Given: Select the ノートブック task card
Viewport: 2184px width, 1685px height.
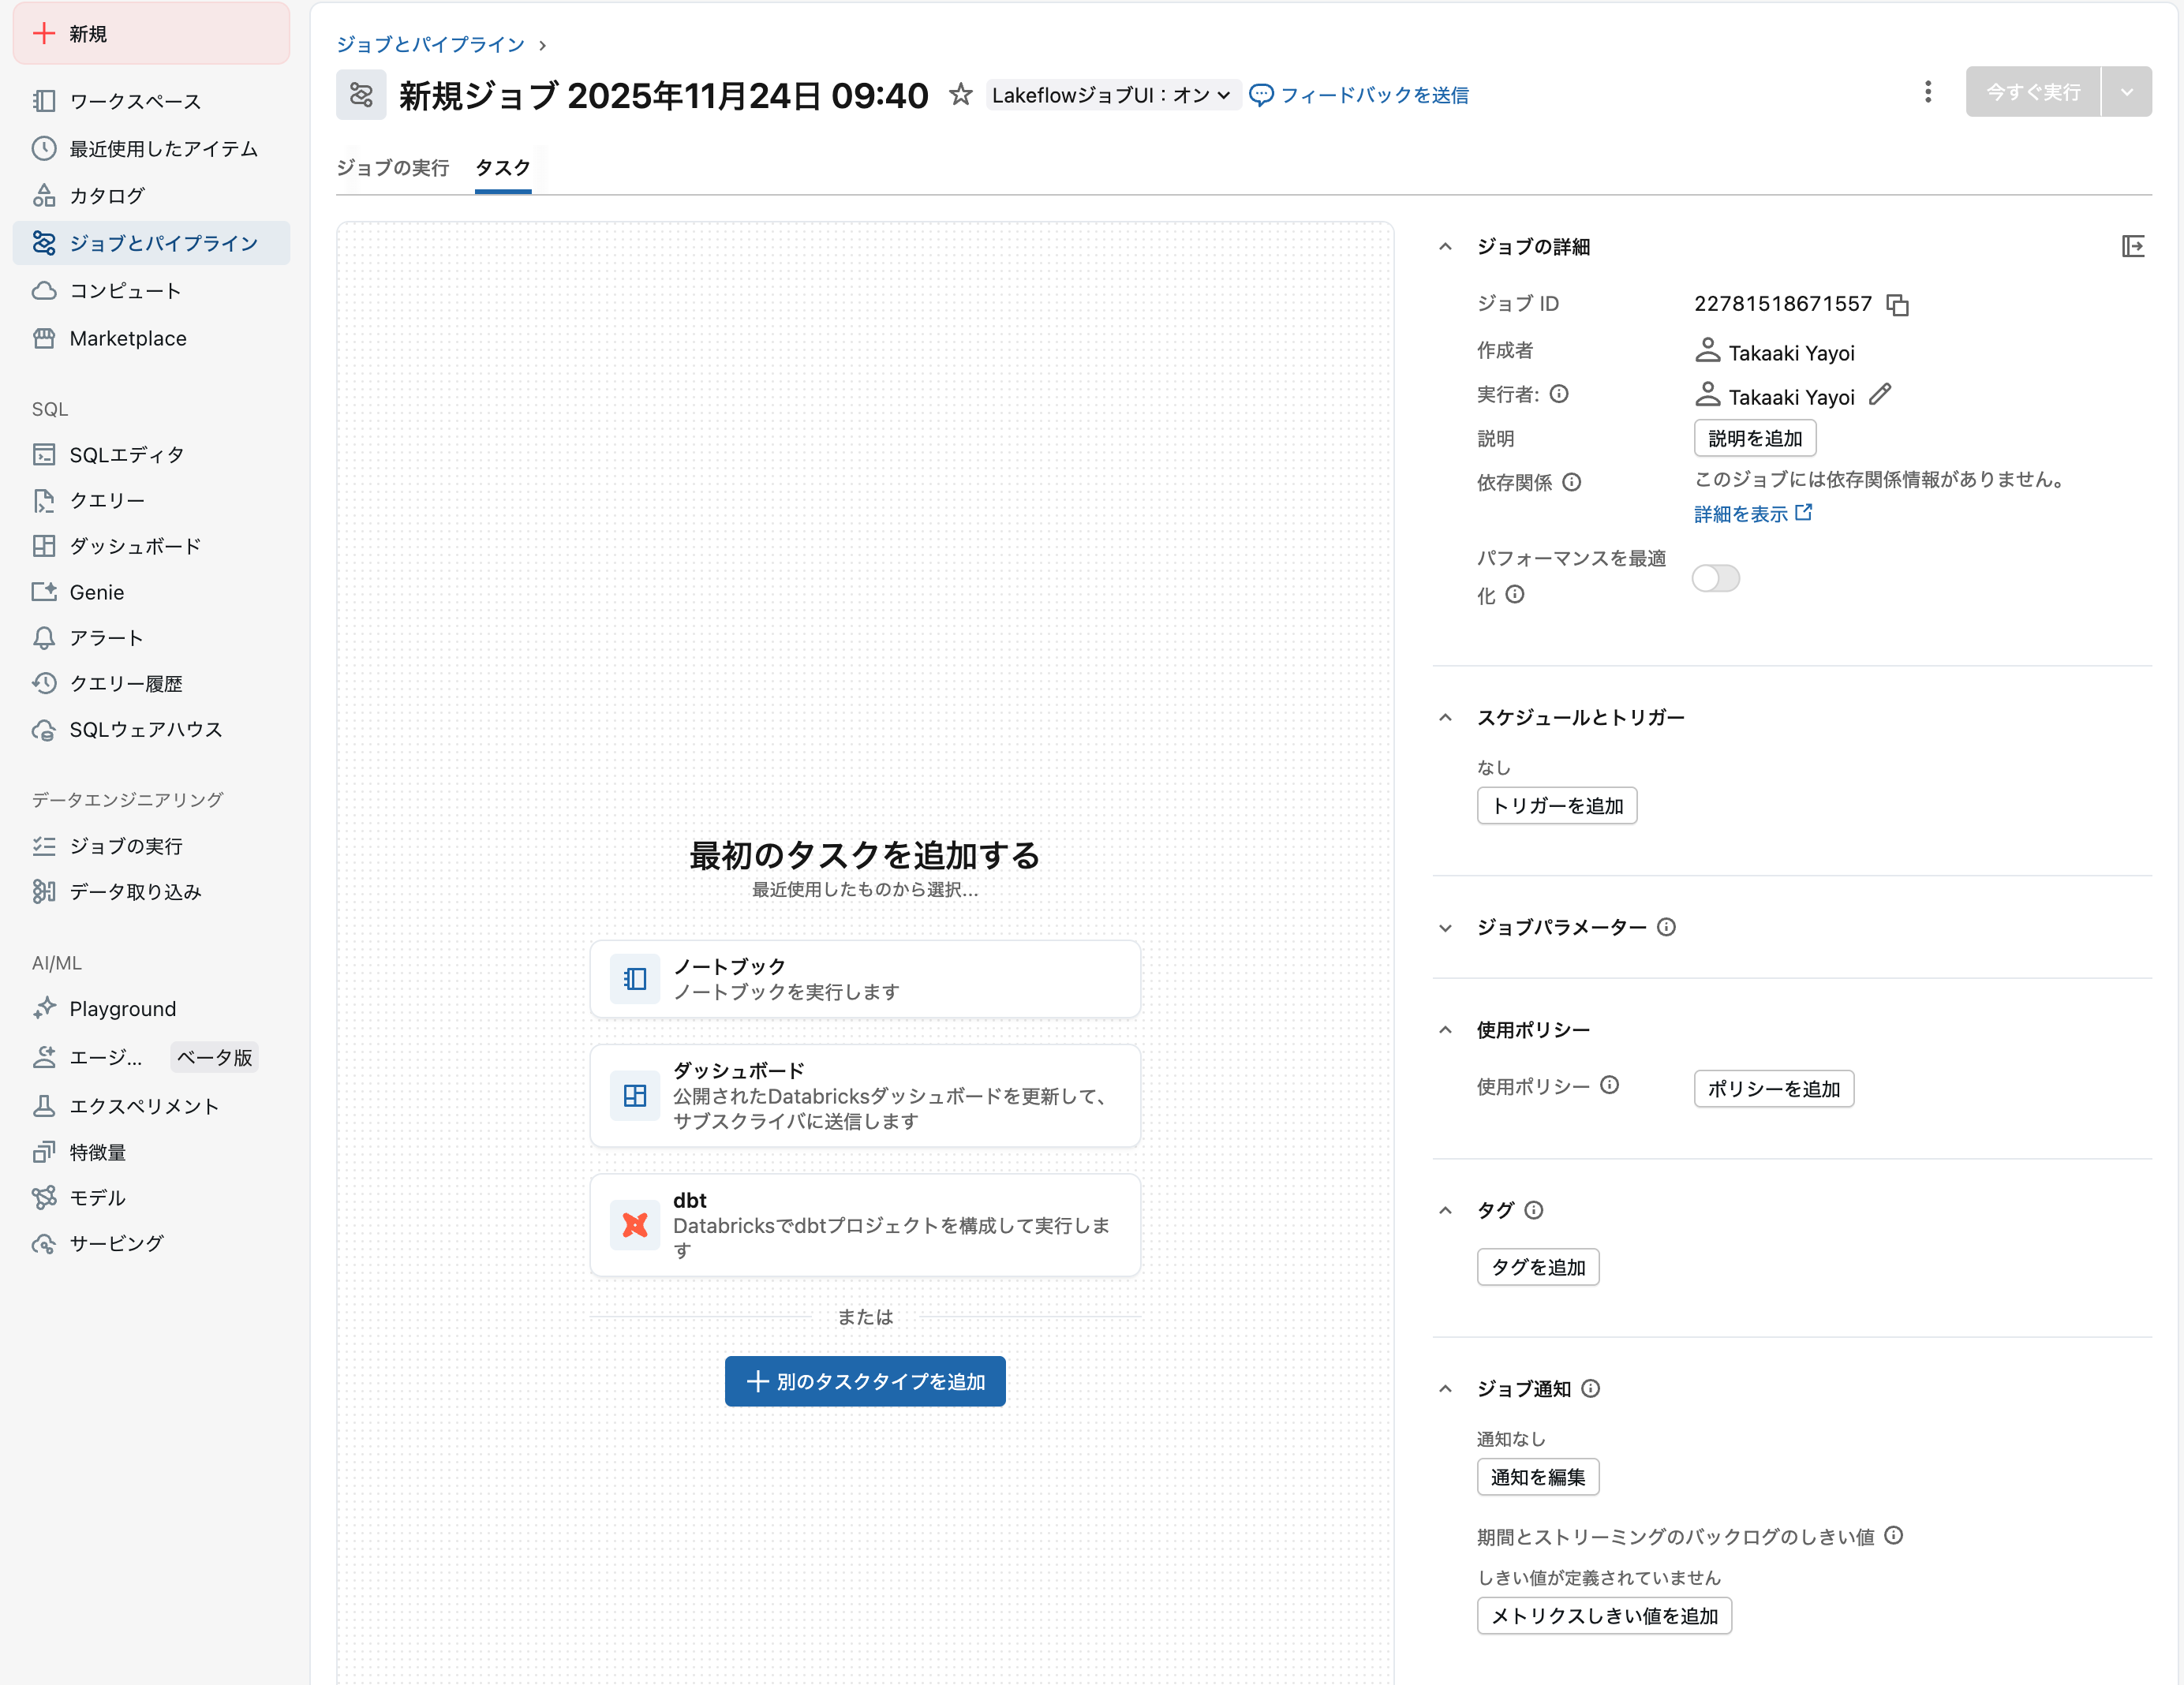Looking at the screenshot, I should (865, 978).
